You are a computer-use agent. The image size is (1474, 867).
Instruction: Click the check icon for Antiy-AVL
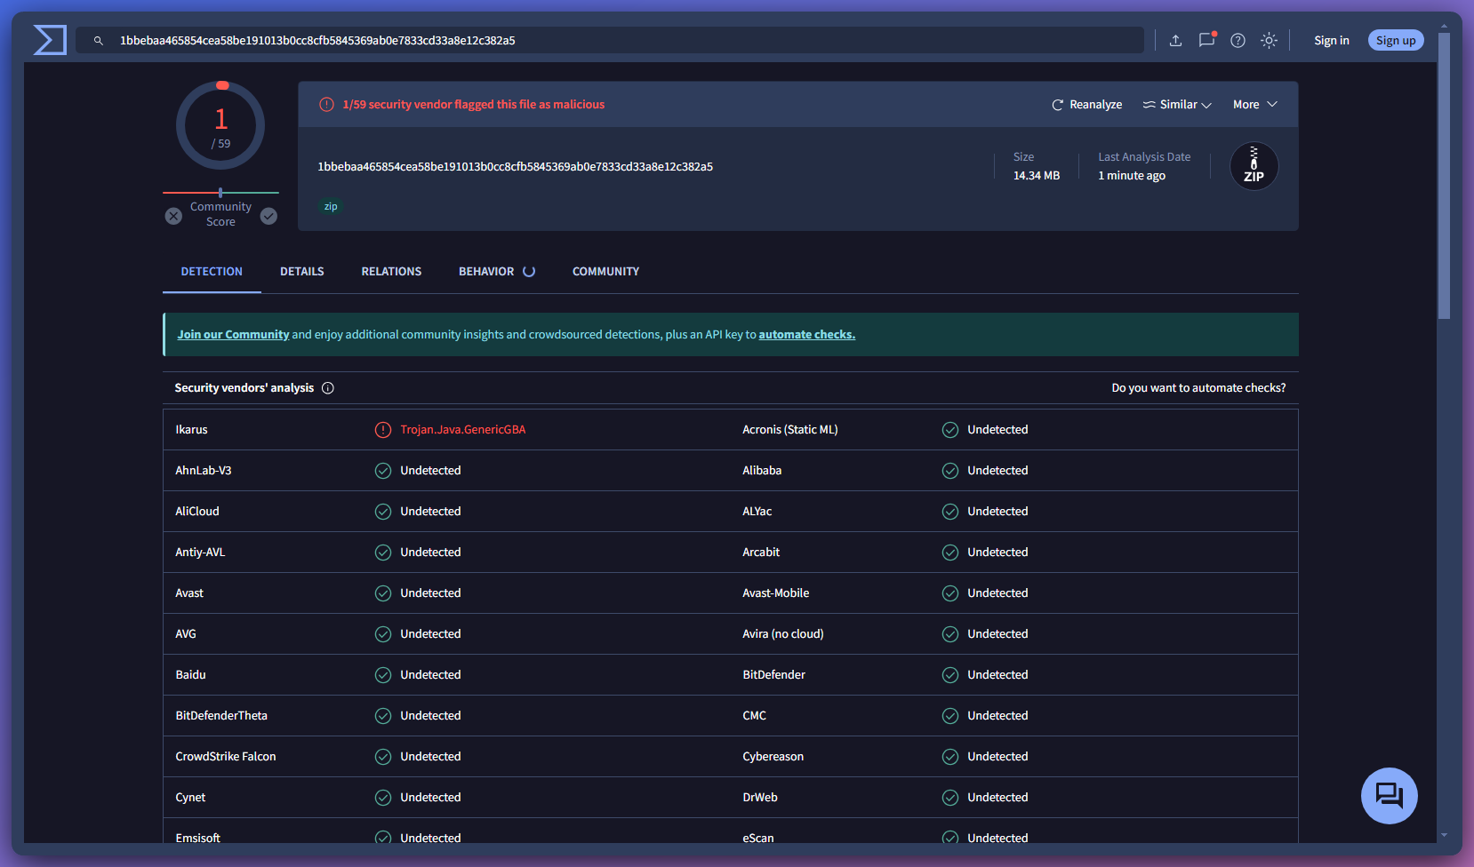[x=383, y=553]
